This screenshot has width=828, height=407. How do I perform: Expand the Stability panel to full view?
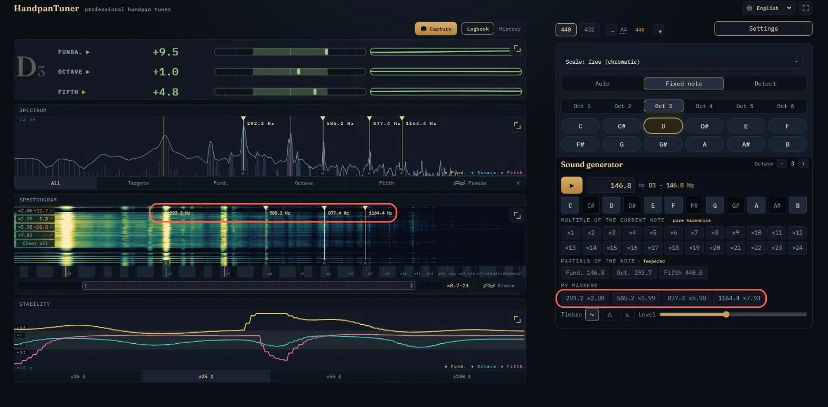517,319
